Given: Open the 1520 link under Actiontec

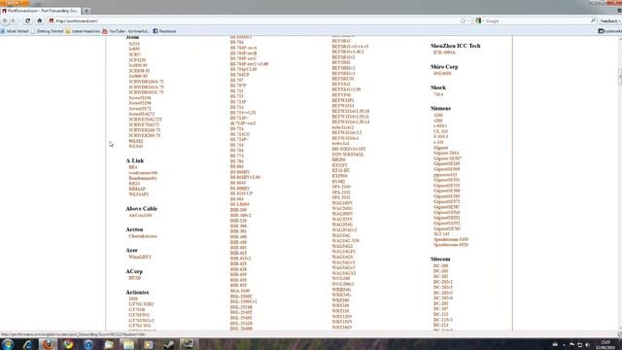Looking at the screenshot, I should click(x=133, y=298).
